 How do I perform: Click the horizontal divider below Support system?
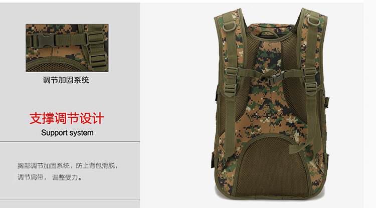[70, 142]
